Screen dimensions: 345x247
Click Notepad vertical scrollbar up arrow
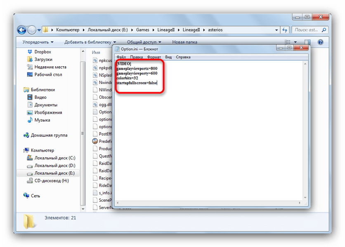pos(305,64)
